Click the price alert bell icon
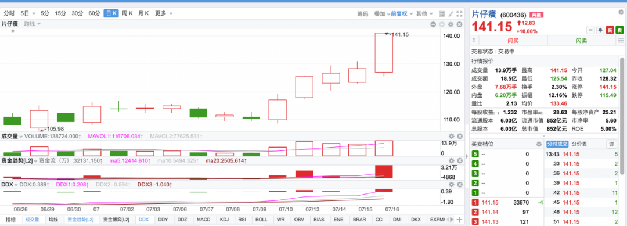627x226 pixels. [x=600, y=30]
